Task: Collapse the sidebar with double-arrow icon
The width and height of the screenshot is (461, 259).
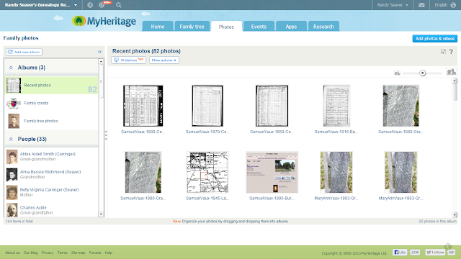Action: (100, 52)
